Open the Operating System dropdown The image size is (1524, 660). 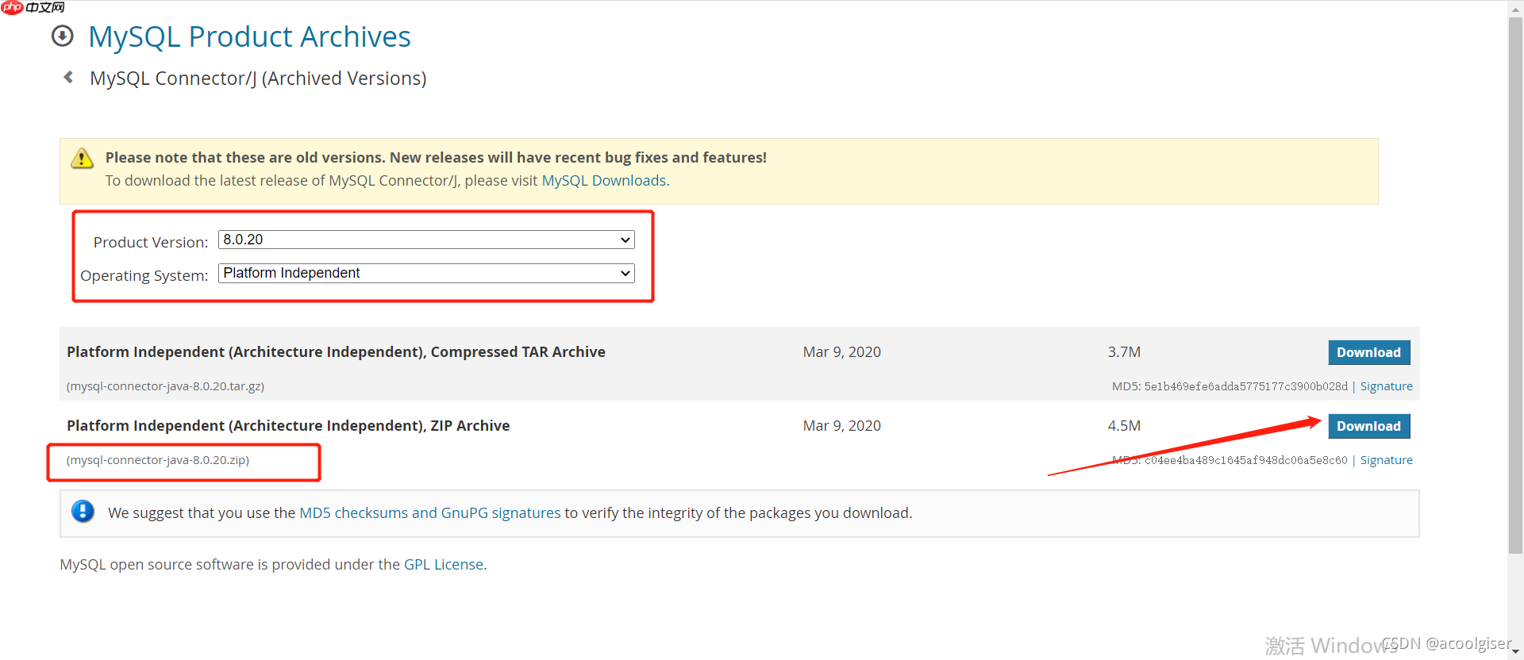click(426, 273)
